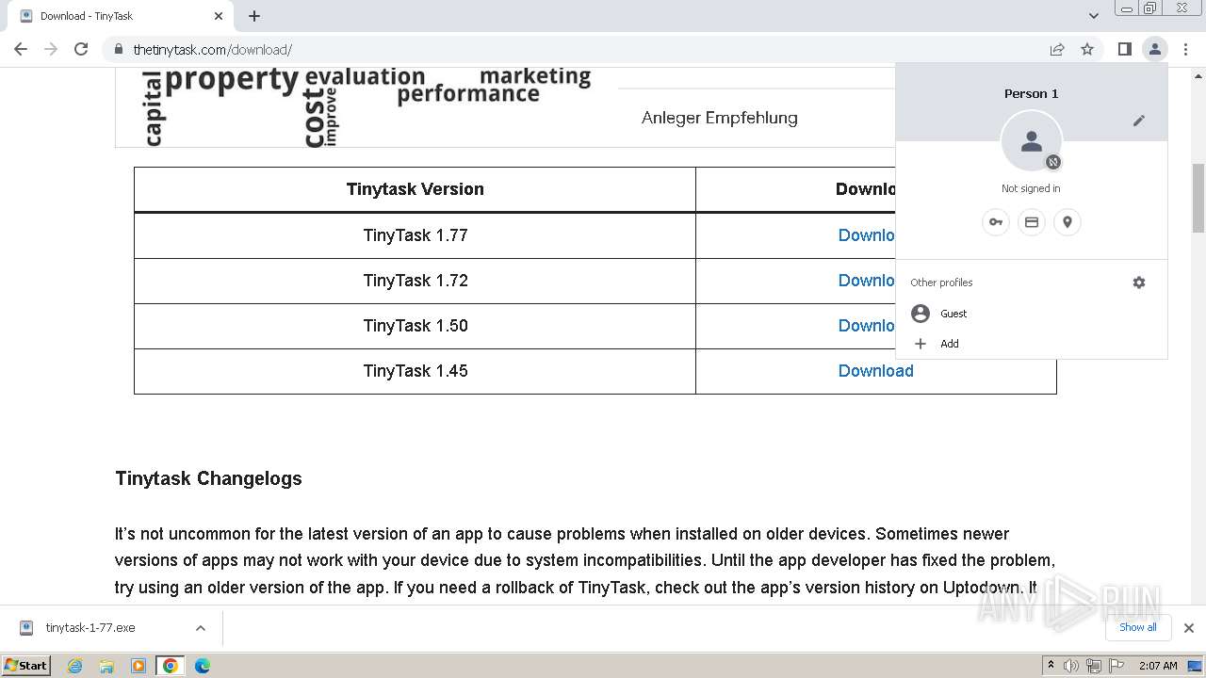Expand the tab search chevron
The width and height of the screenshot is (1206, 678).
(1093, 16)
